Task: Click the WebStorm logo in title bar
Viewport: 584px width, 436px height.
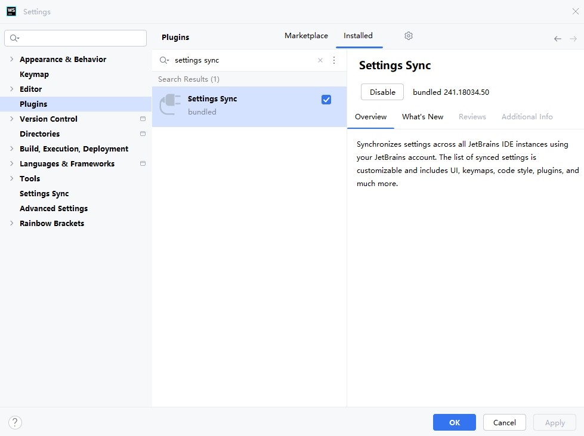Action: [11, 11]
